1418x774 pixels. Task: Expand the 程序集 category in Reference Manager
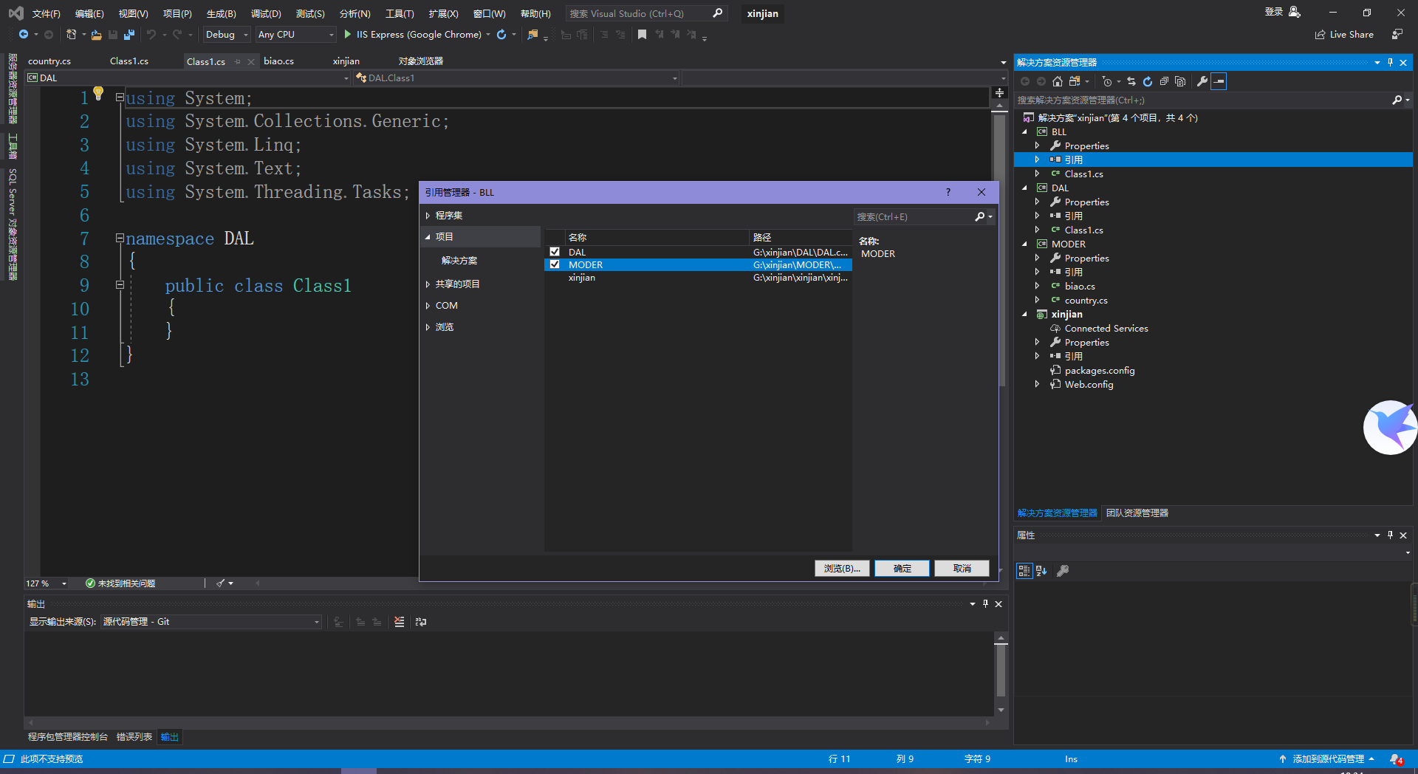(x=428, y=216)
